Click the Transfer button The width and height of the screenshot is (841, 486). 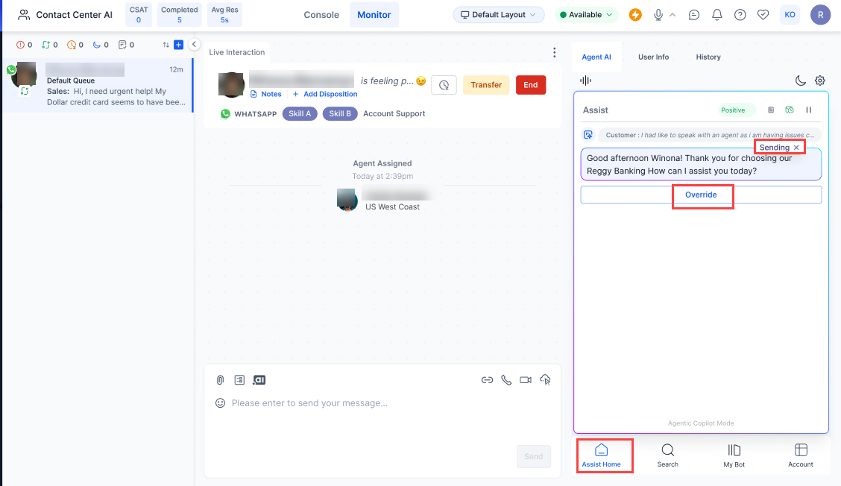(486, 85)
